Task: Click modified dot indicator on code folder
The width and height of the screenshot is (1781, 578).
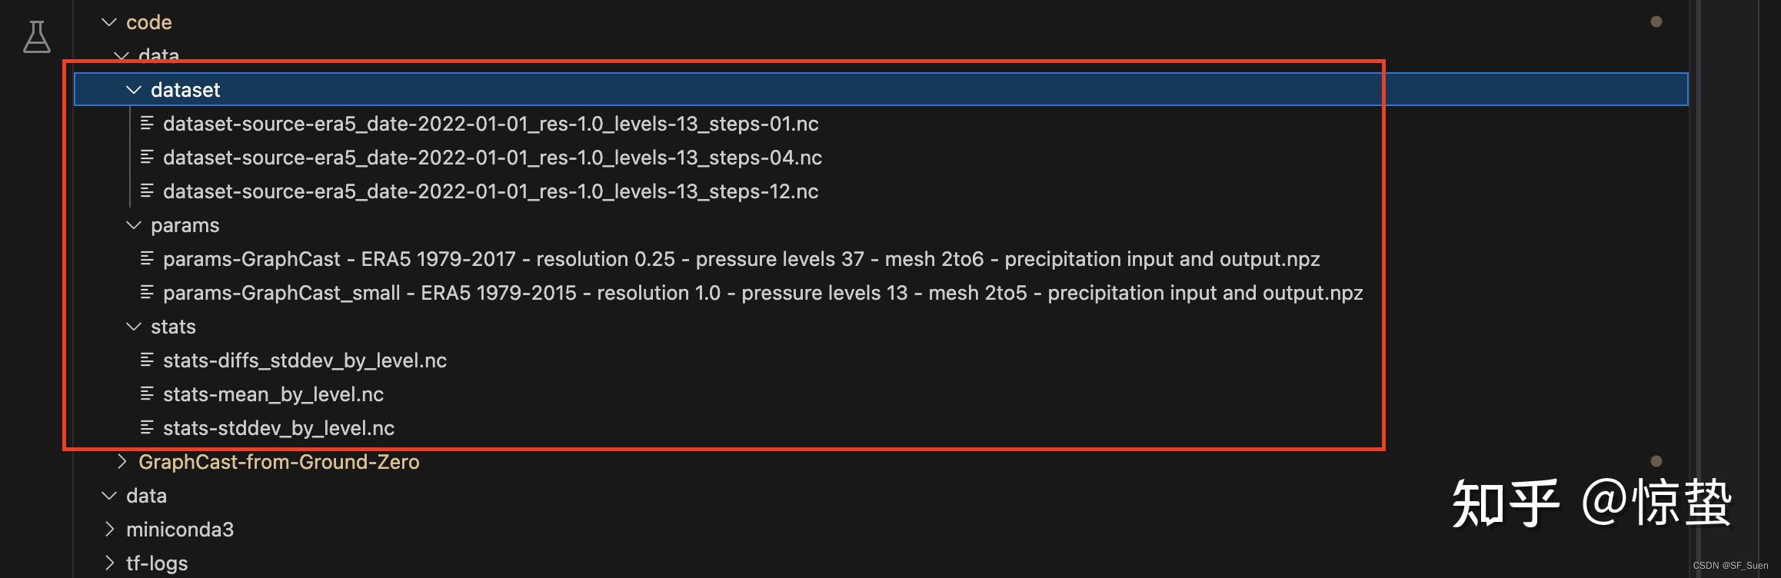Action: coord(1656,22)
